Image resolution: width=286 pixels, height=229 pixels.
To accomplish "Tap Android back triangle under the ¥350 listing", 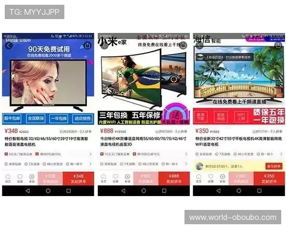I will [218, 191].
